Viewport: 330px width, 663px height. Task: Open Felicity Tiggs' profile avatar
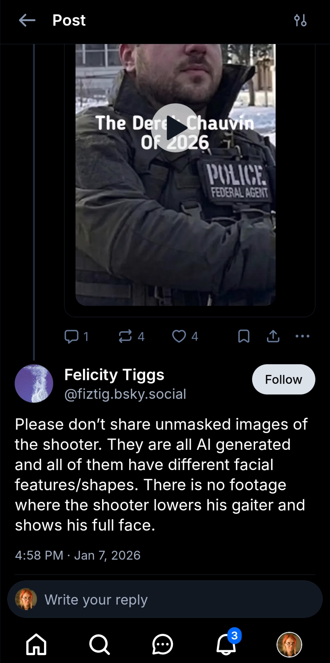pyautogui.click(x=34, y=384)
